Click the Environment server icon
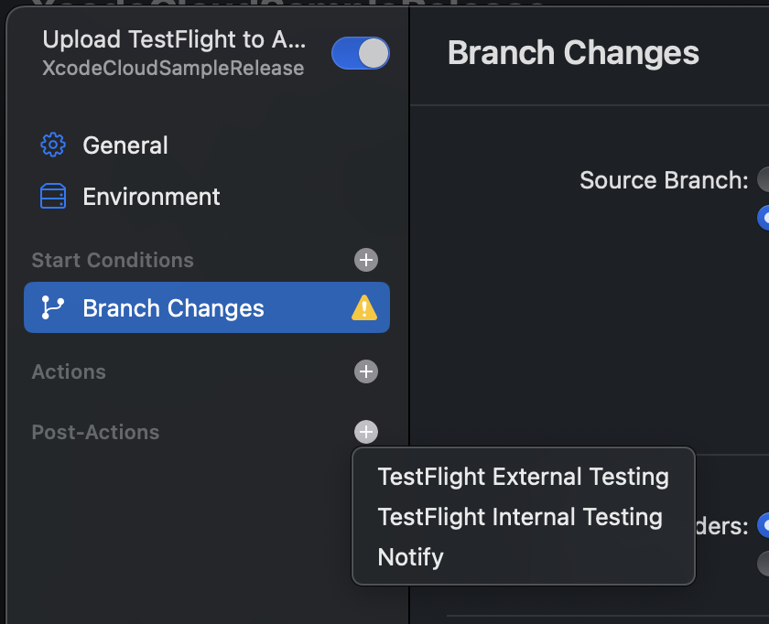 53,196
